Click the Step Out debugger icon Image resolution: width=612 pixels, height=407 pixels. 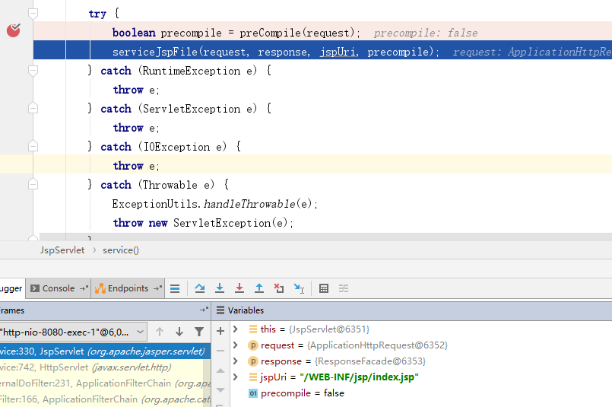pyautogui.click(x=259, y=288)
